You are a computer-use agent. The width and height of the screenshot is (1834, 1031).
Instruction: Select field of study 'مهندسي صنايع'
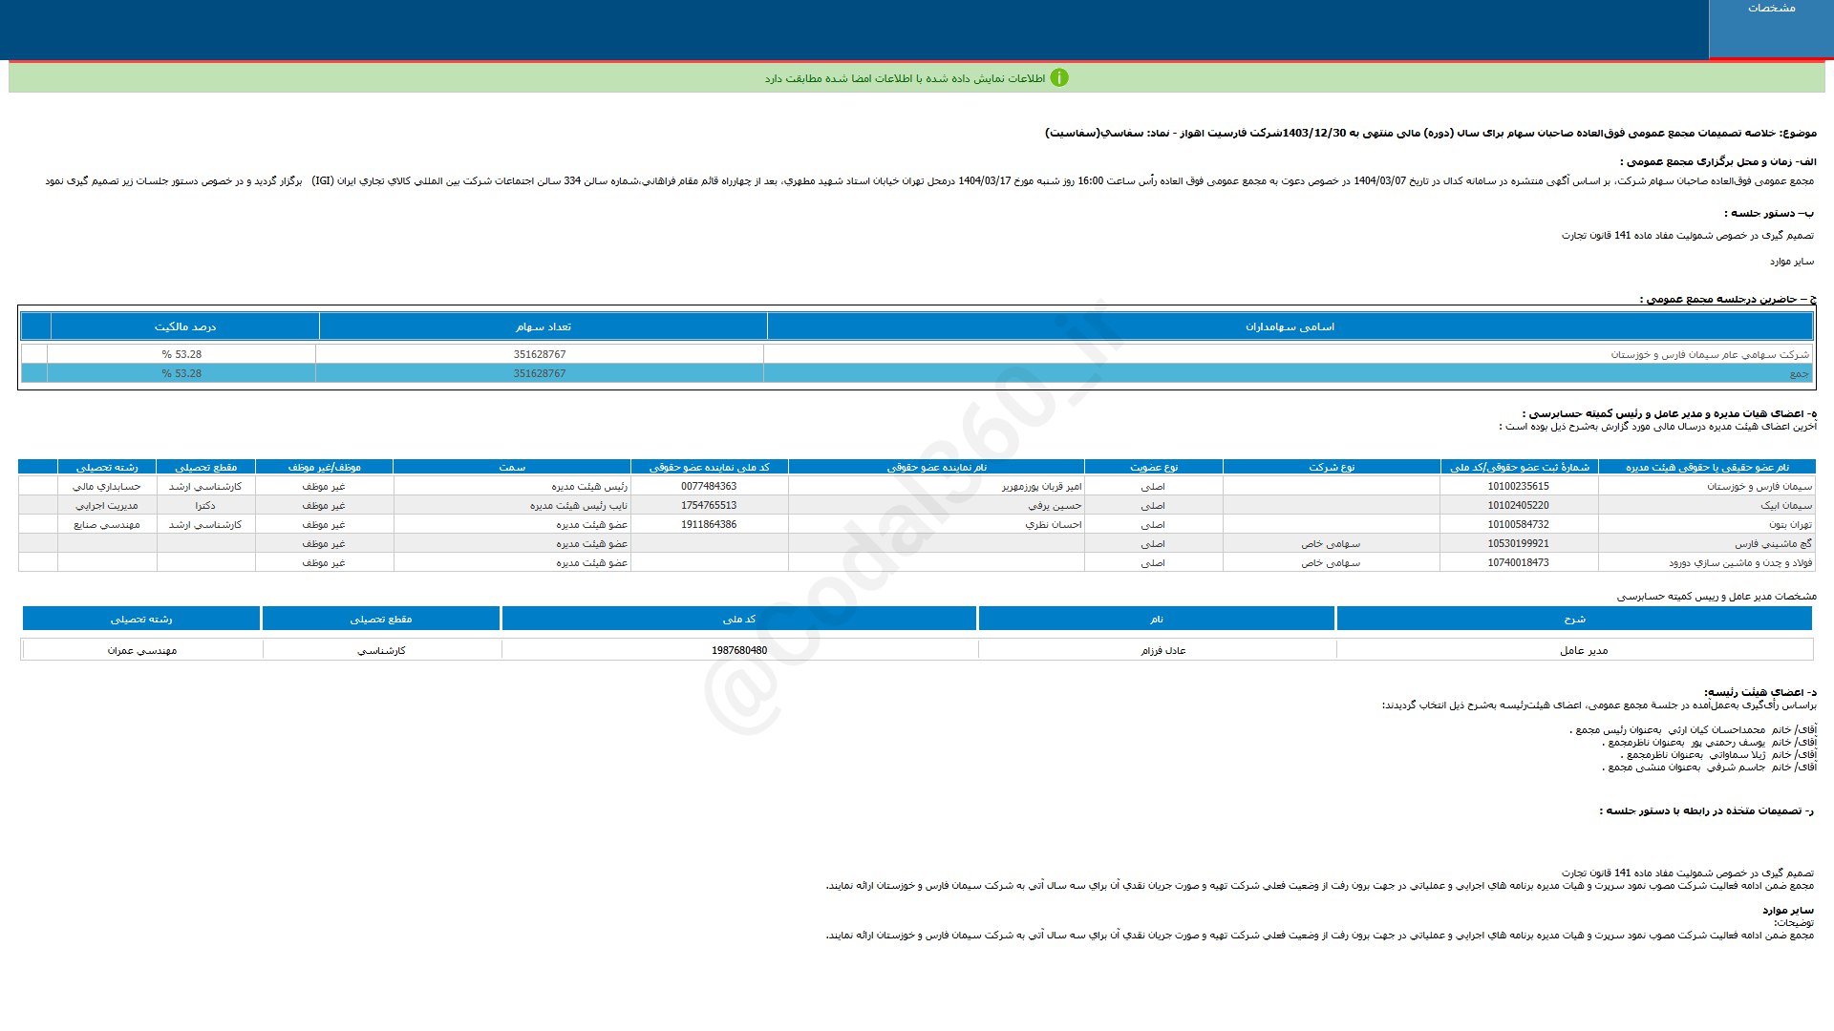(x=107, y=524)
